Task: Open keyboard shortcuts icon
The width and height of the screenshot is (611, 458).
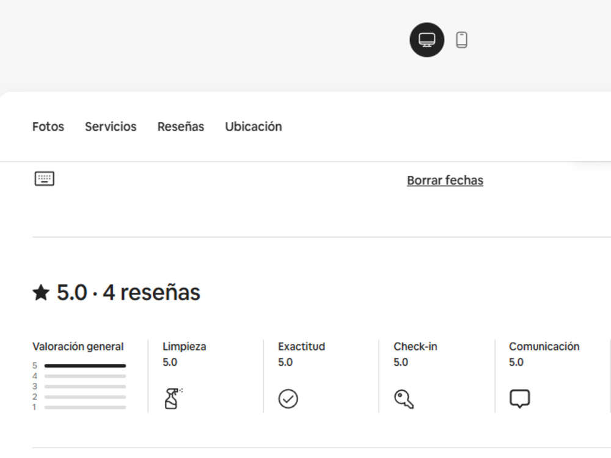Action: tap(45, 179)
